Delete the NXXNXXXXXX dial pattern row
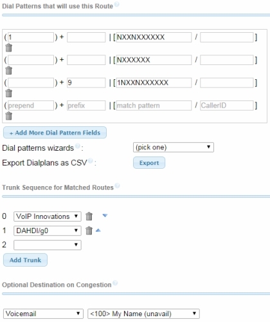Viewport: 270px width, 322px height. point(8,48)
